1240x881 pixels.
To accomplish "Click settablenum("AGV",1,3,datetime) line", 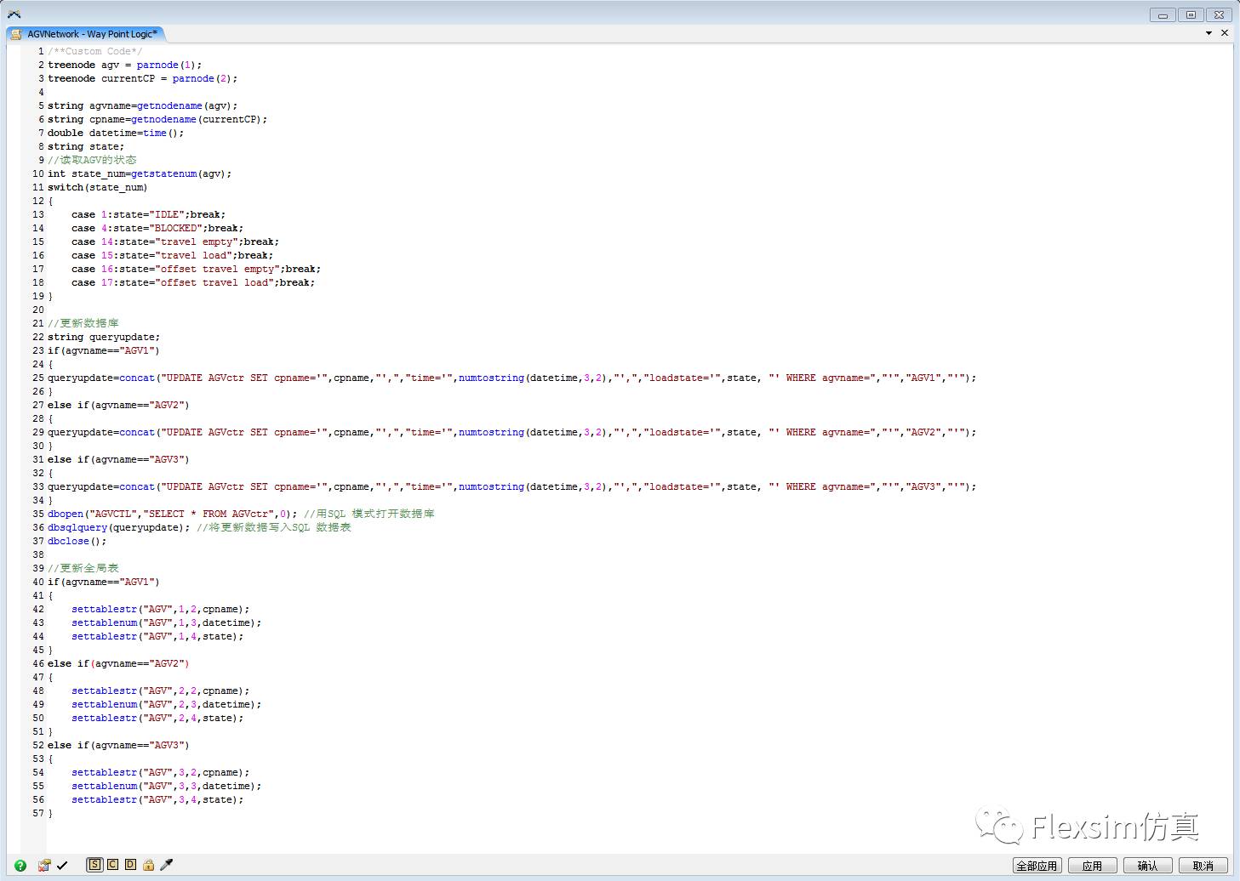I will pos(167,622).
